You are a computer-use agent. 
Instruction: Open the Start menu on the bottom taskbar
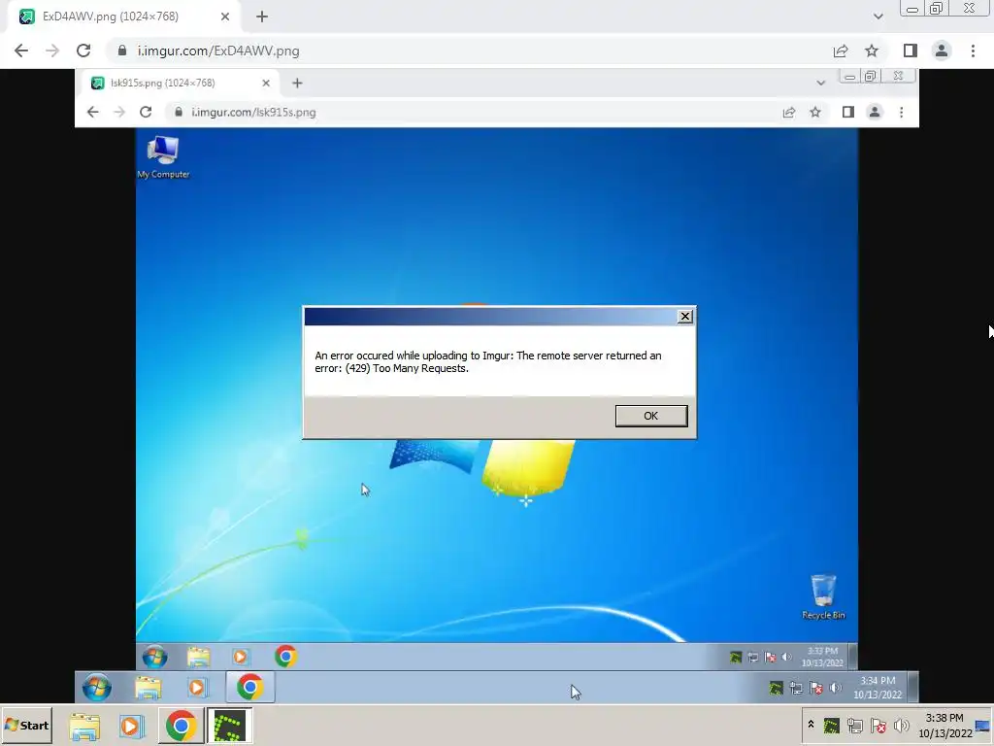[26, 725]
